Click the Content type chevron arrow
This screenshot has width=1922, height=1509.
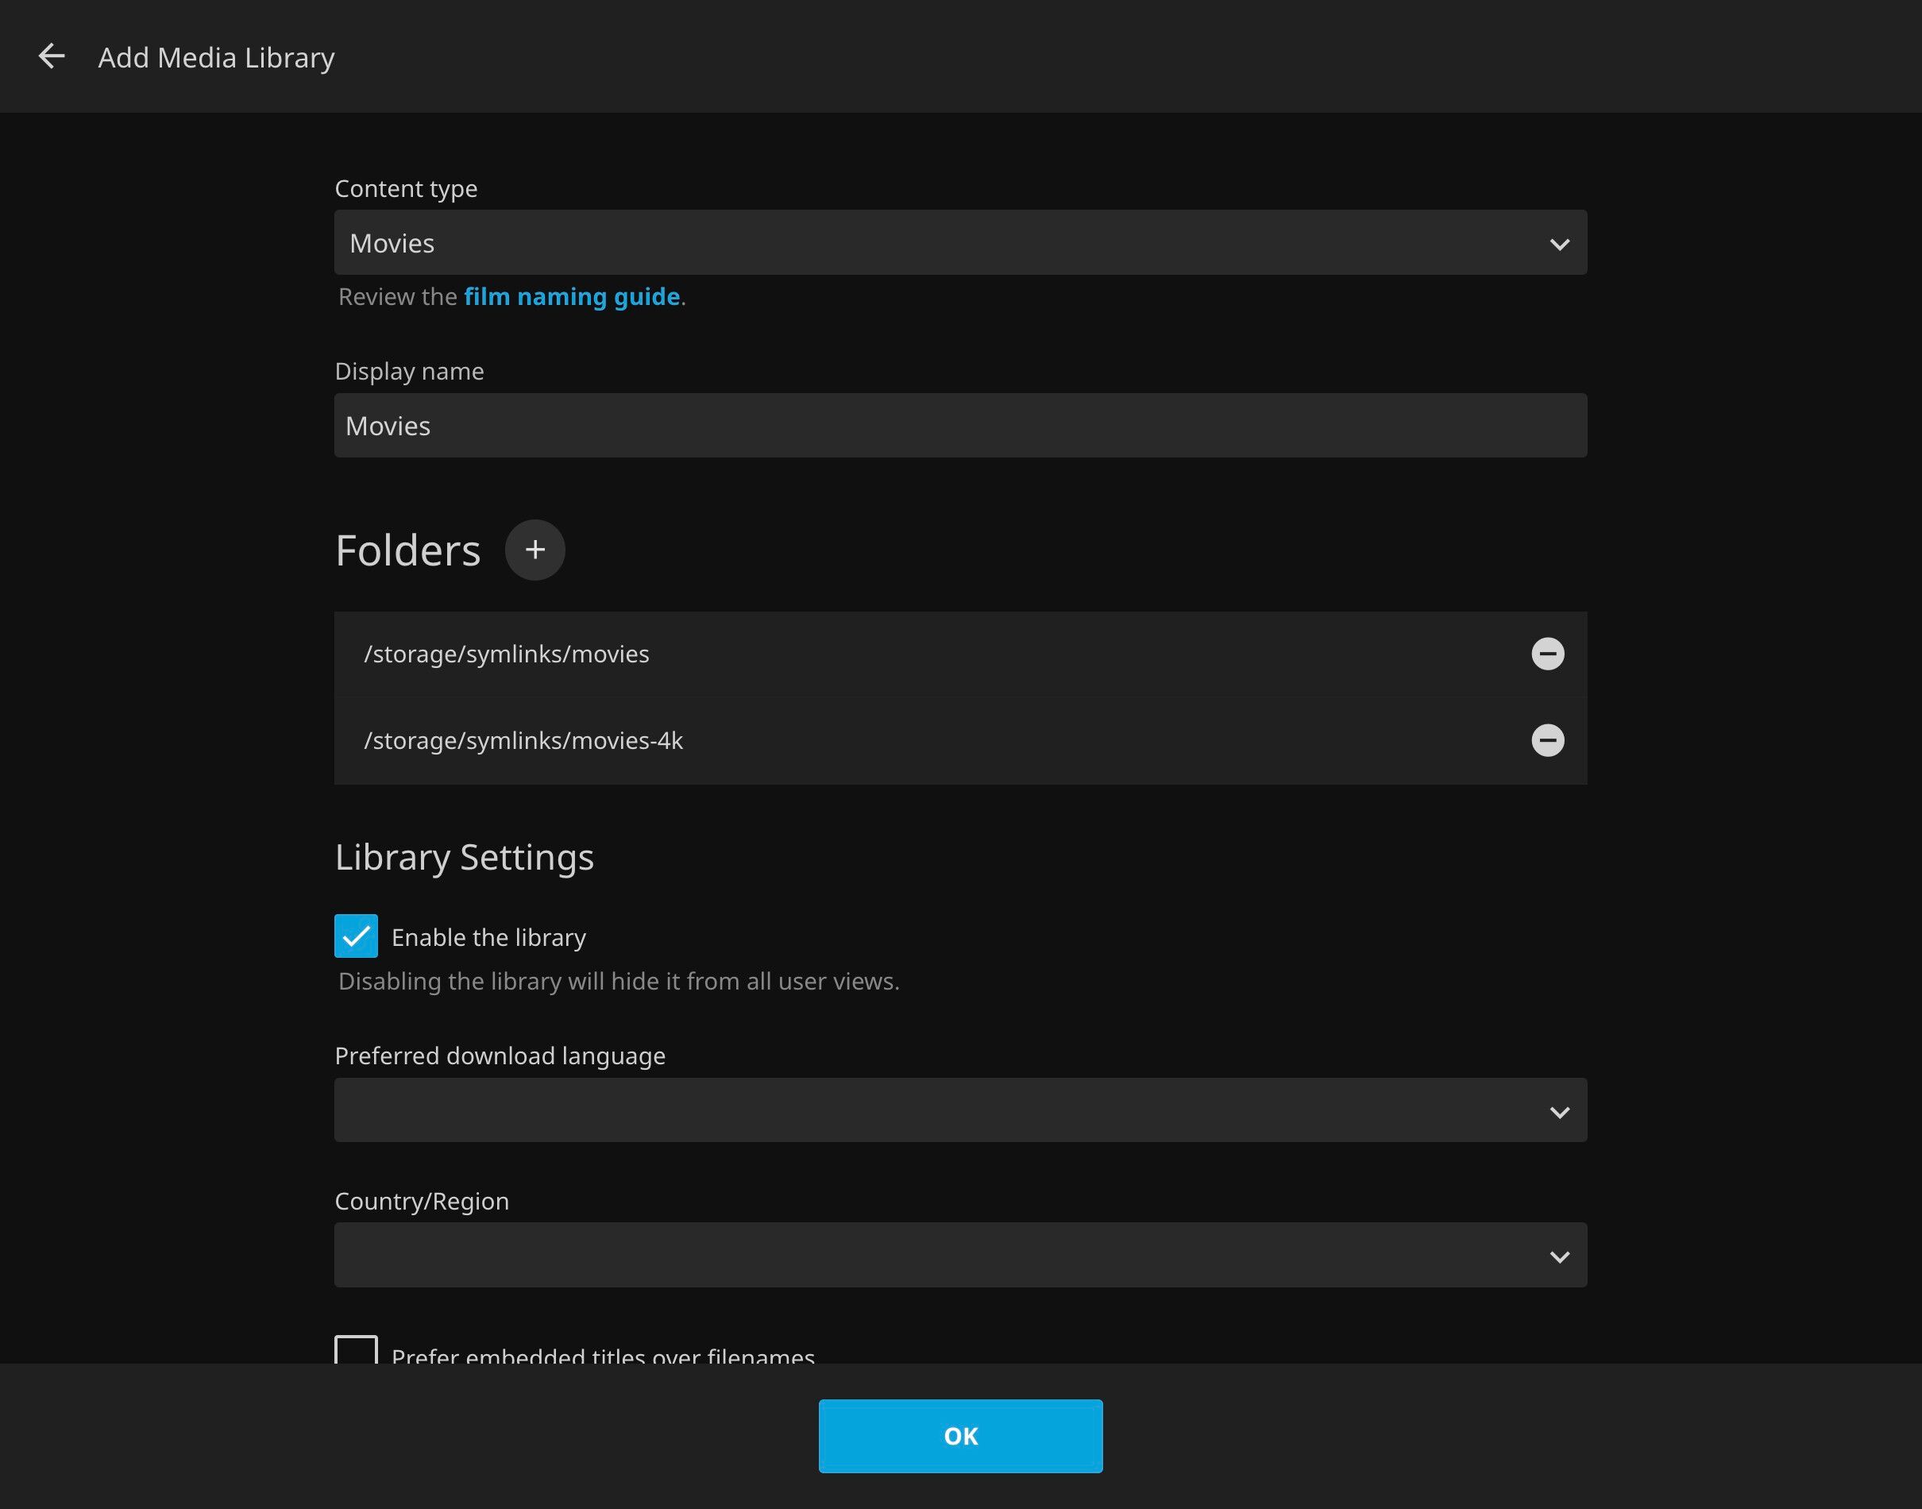[1559, 244]
